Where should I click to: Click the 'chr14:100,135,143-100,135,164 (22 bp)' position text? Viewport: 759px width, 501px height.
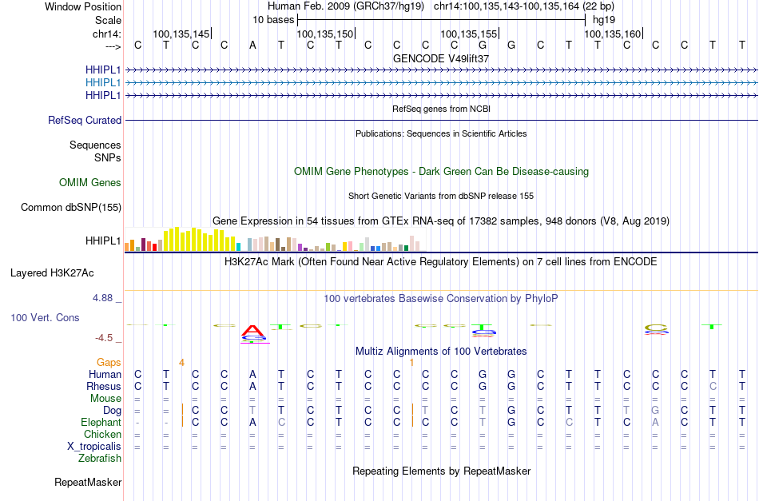click(x=524, y=6)
